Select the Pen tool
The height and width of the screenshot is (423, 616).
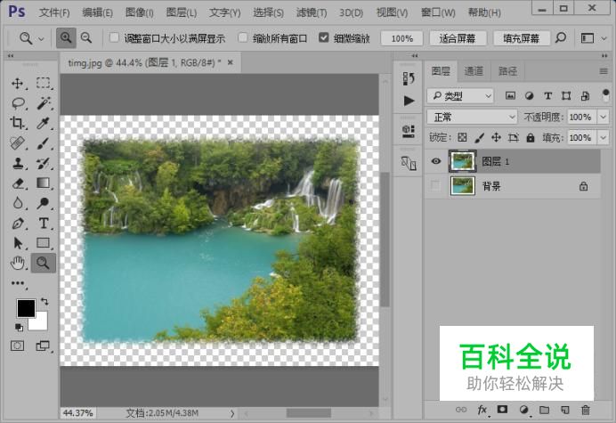(18, 224)
